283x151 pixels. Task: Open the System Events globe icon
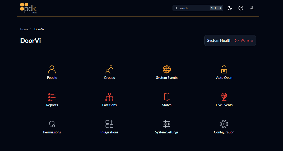pos(167,69)
